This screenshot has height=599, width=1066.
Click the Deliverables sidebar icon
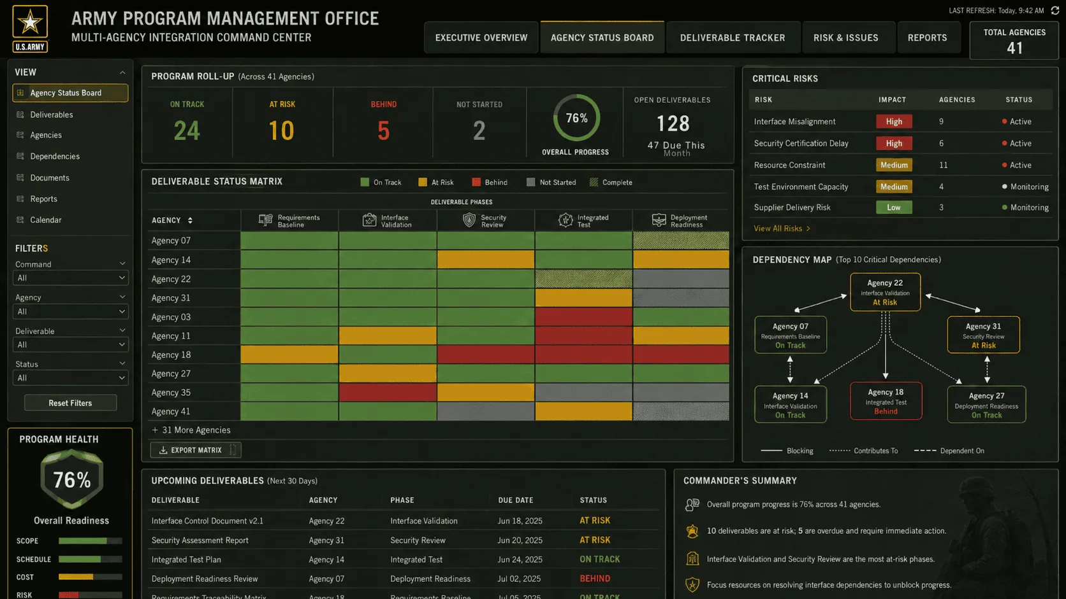pyautogui.click(x=20, y=115)
